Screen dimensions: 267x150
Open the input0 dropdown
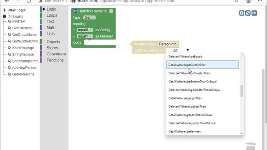[x=85, y=30]
